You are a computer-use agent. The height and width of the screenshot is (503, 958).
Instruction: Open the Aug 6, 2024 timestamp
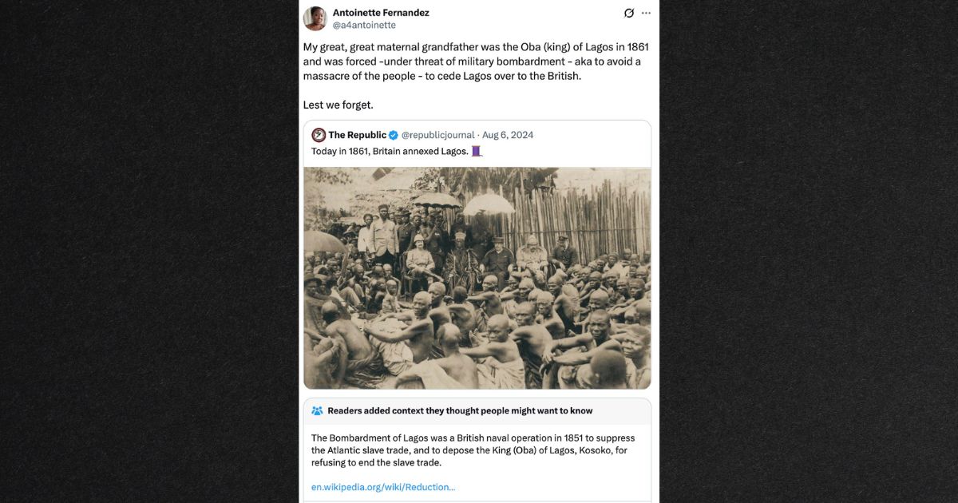pos(508,135)
